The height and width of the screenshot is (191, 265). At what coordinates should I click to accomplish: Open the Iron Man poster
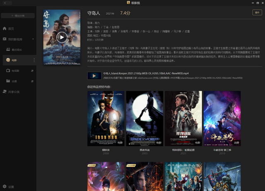coord(106,118)
